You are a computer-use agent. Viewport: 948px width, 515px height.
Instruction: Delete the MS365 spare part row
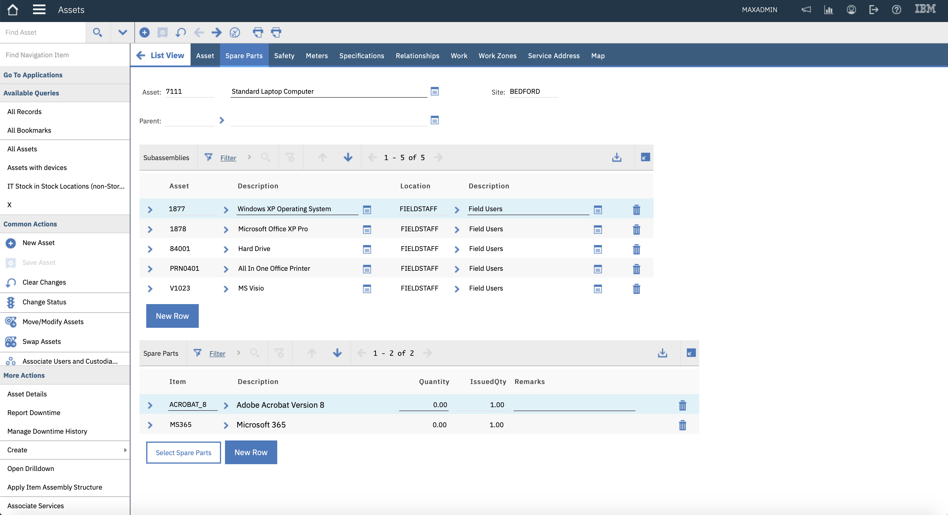click(x=682, y=425)
